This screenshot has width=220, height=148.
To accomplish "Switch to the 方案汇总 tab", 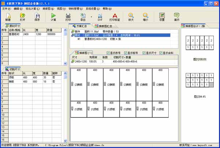I will pyautogui.click(x=80, y=26).
